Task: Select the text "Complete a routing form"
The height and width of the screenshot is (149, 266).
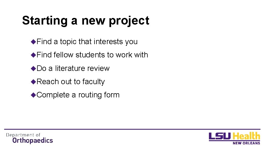Action: click(x=78, y=95)
